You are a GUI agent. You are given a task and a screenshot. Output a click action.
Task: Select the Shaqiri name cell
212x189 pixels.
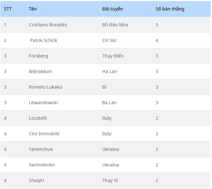tap(36, 181)
